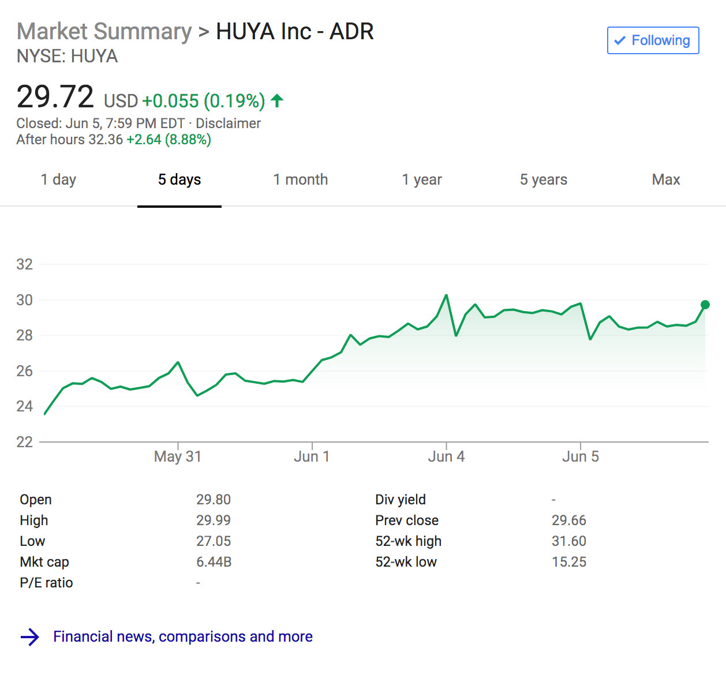Viewport: 726px width, 674px height.
Task: Select the 5 days tab
Action: click(x=179, y=179)
